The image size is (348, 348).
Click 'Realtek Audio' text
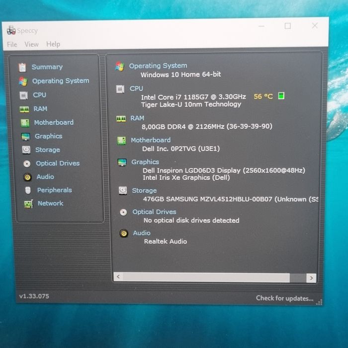coord(166,241)
